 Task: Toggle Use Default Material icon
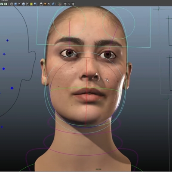(19, 4)
